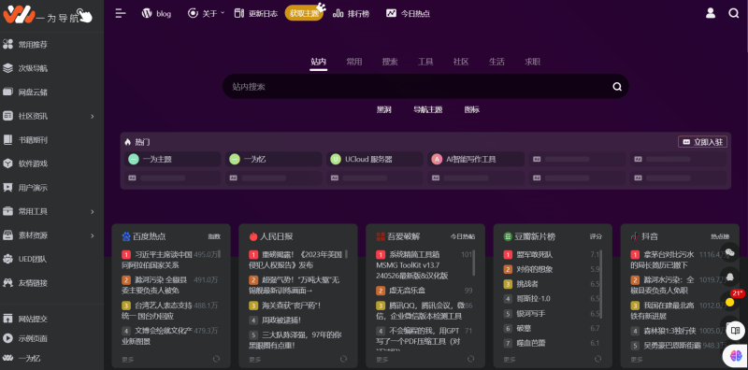Viewport: 748px width, 370px height.
Task: Open the 更新日志 changelog page
Action: pyautogui.click(x=255, y=13)
